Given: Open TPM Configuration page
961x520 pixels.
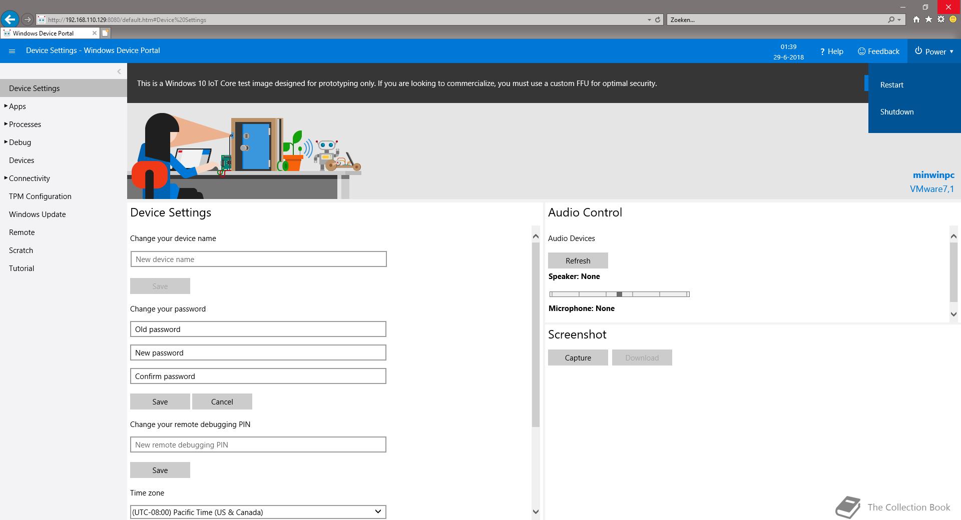Looking at the screenshot, I should (x=40, y=196).
